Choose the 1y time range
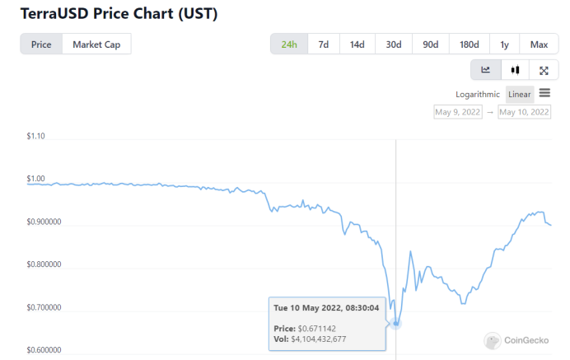The image size is (570, 360). pos(504,44)
